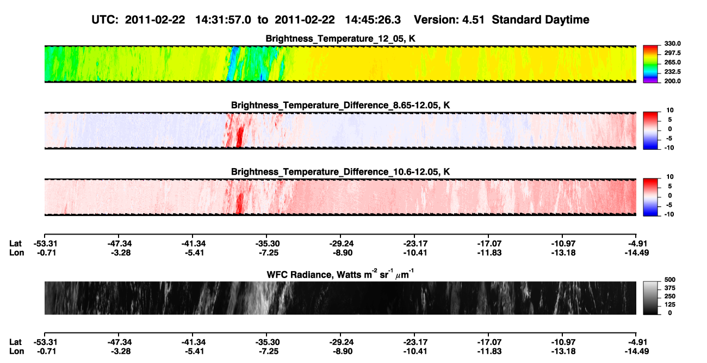The image size is (707, 363).
Task: Click the '-13.18' longitude on the bottom axis
Action: (562, 351)
